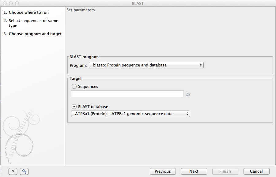
Task: Proceed with the Next button
Action: (x=194, y=171)
